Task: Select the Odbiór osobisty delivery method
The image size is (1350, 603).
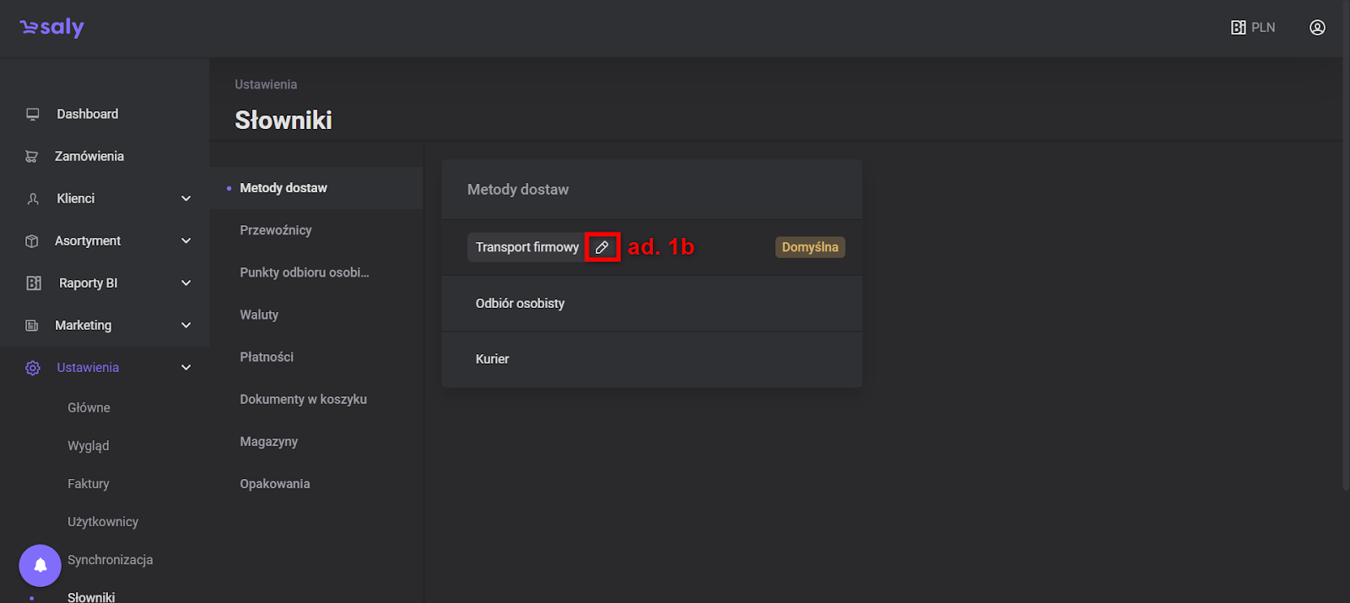Action: (520, 304)
